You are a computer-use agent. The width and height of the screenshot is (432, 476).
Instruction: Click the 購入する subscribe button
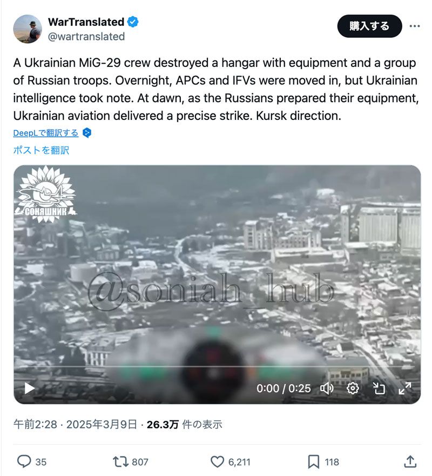pos(369,26)
